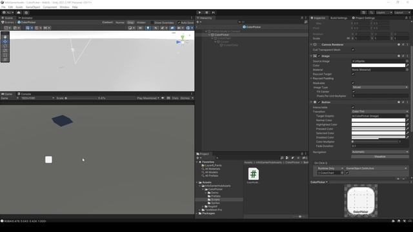This screenshot has height=232, width=413.
Task: Open the Runtime Only dropdown
Action: [330, 168]
